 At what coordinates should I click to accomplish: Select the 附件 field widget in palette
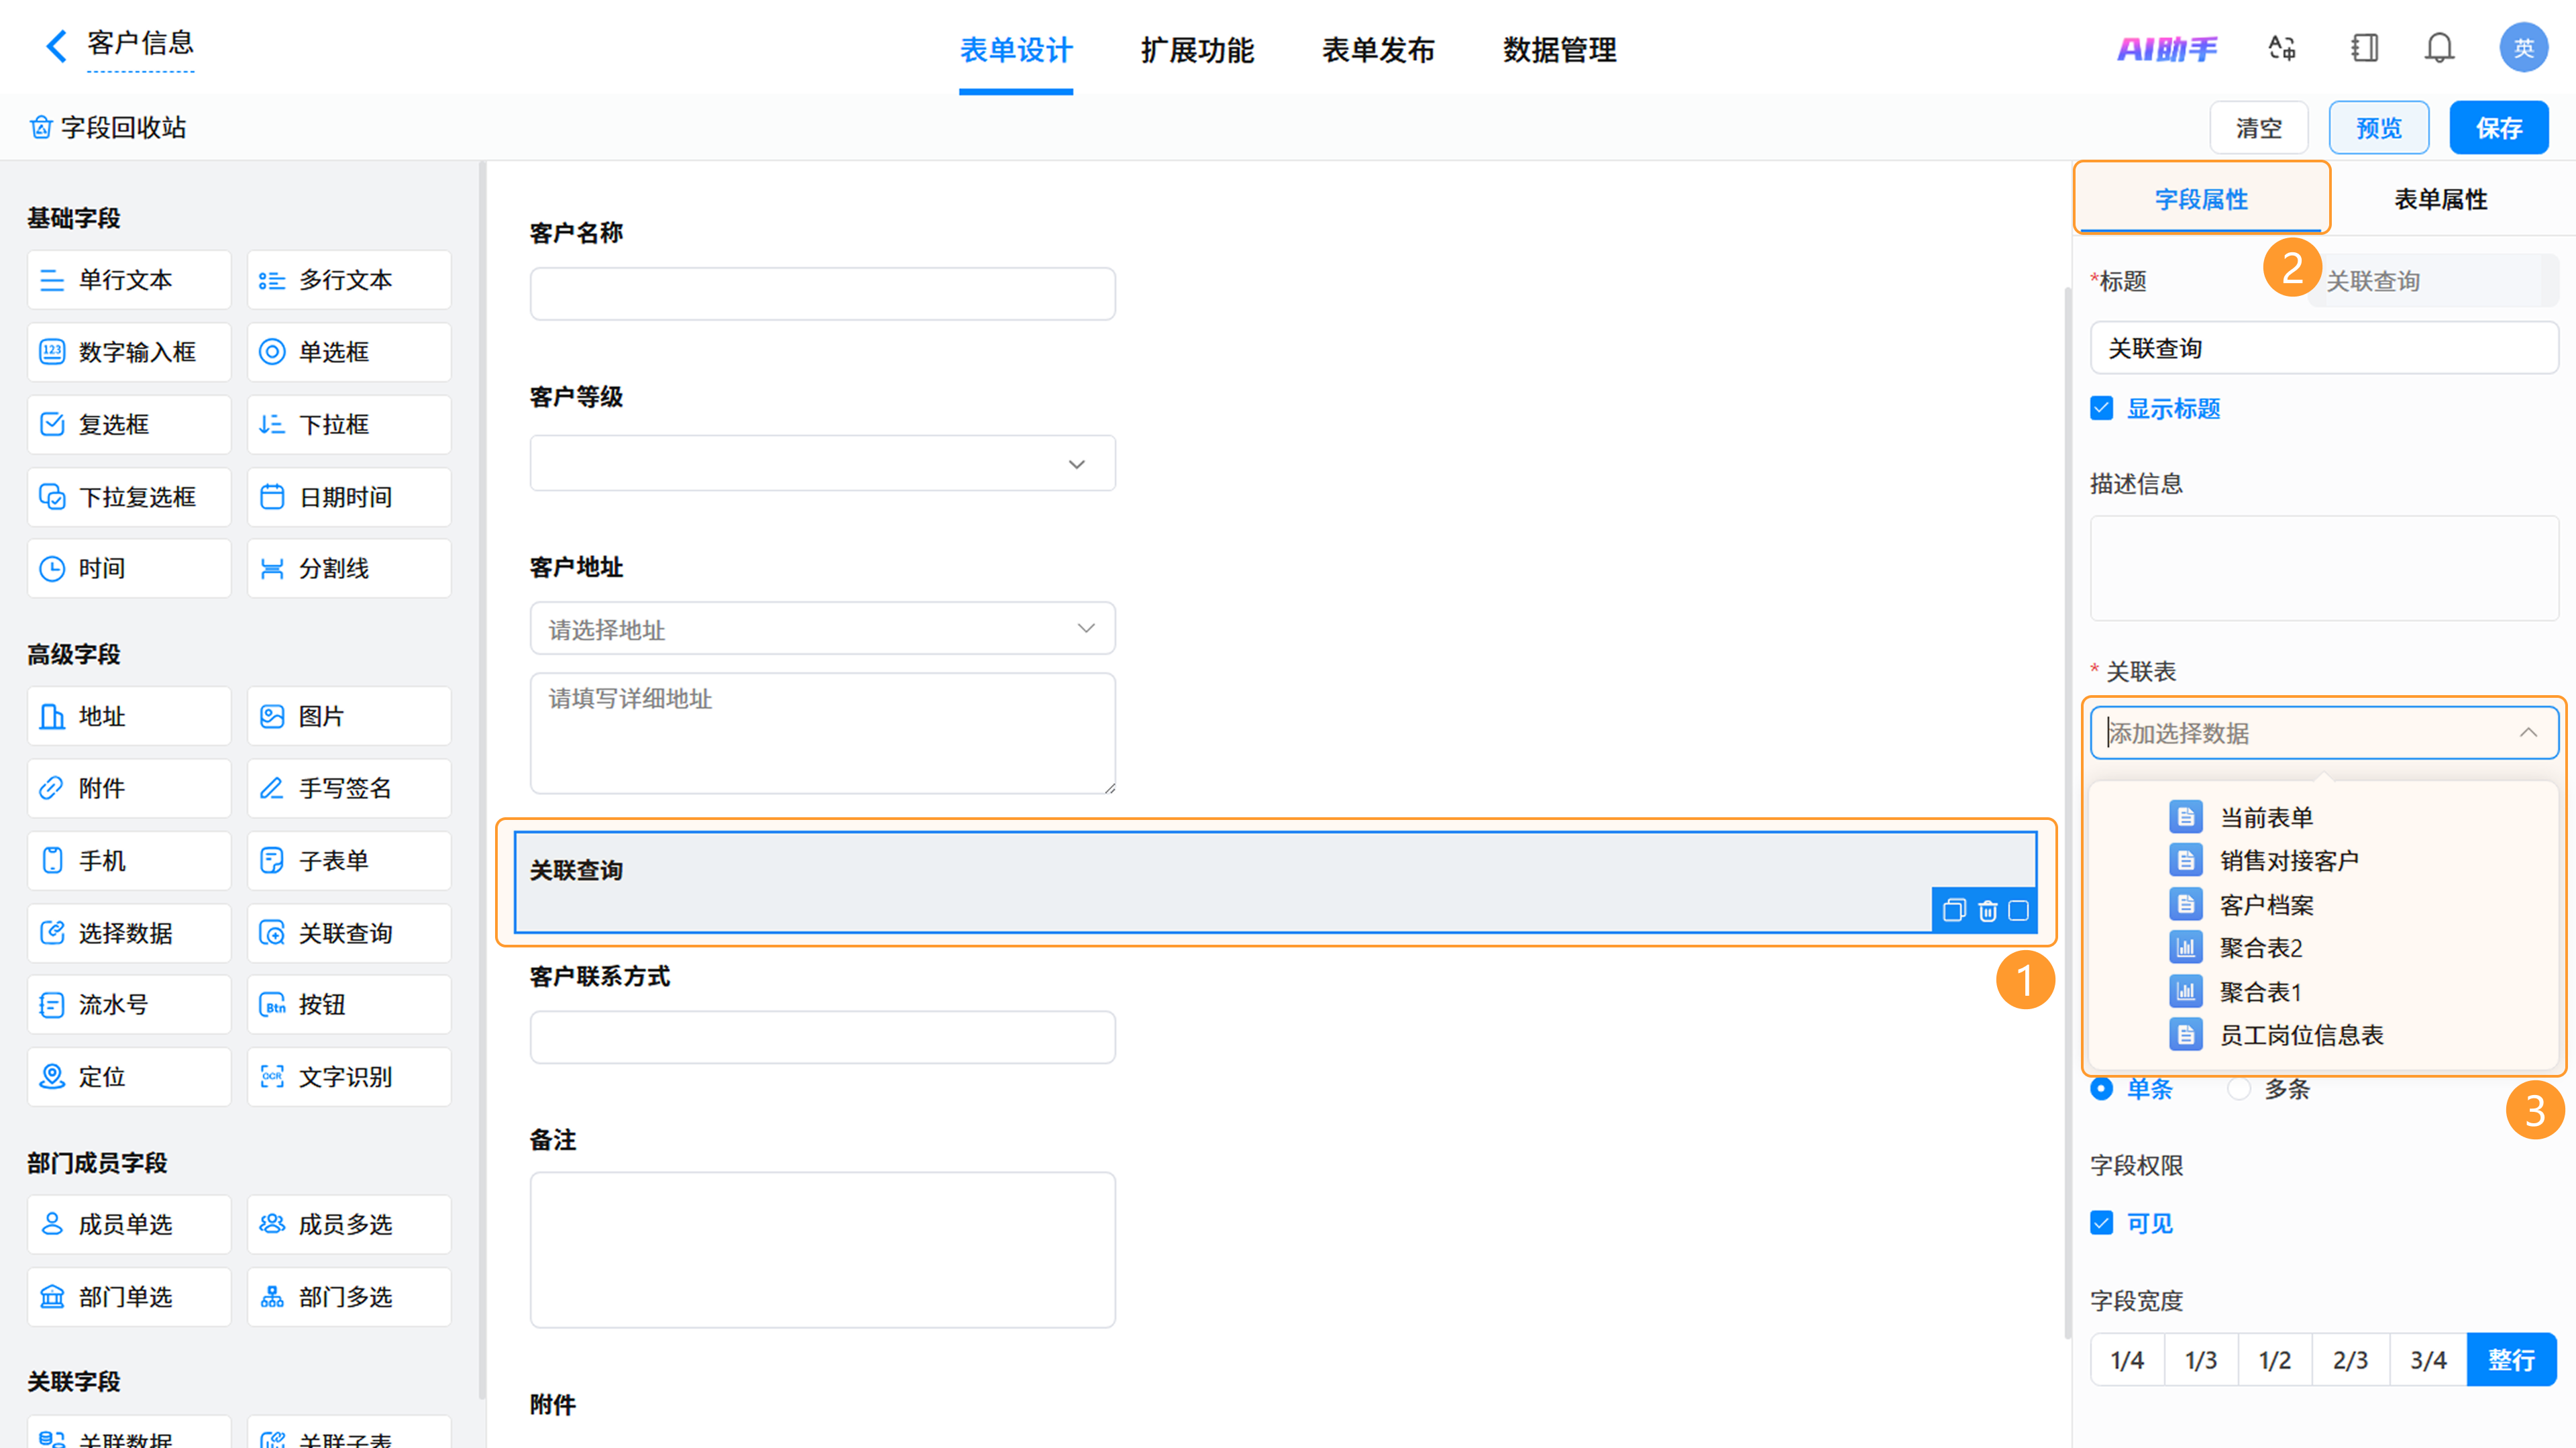(x=129, y=788)
